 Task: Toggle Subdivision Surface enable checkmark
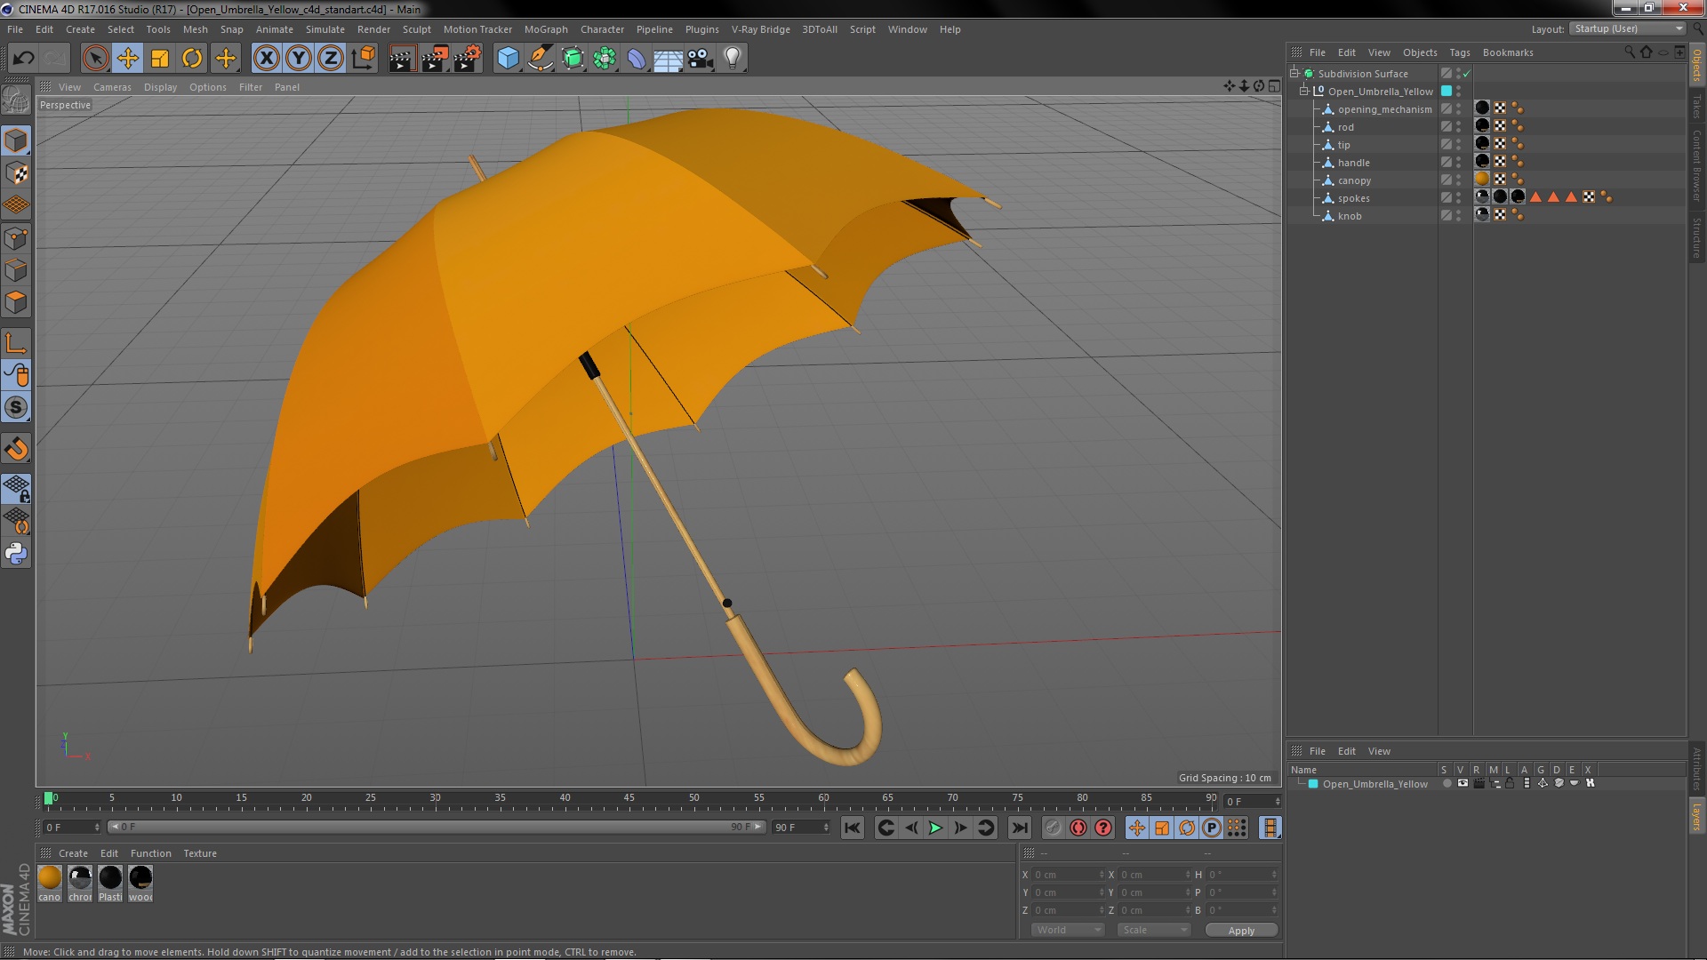click(1467, 74)
